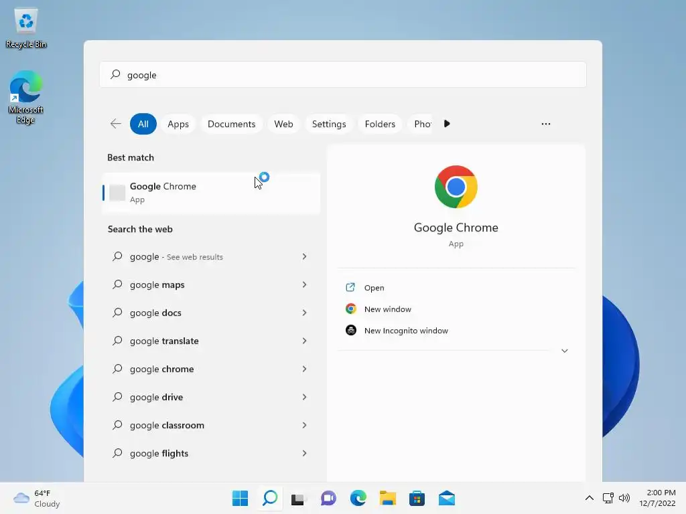This screenshot has height=514, width=686.
Task: Click the 'Best match' heading
Action: tap(131, 157)
